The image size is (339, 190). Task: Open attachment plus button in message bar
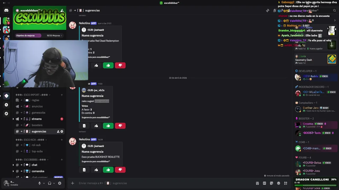pos(72,183)
